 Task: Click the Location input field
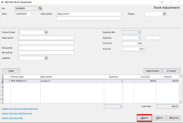click(32, 58)
